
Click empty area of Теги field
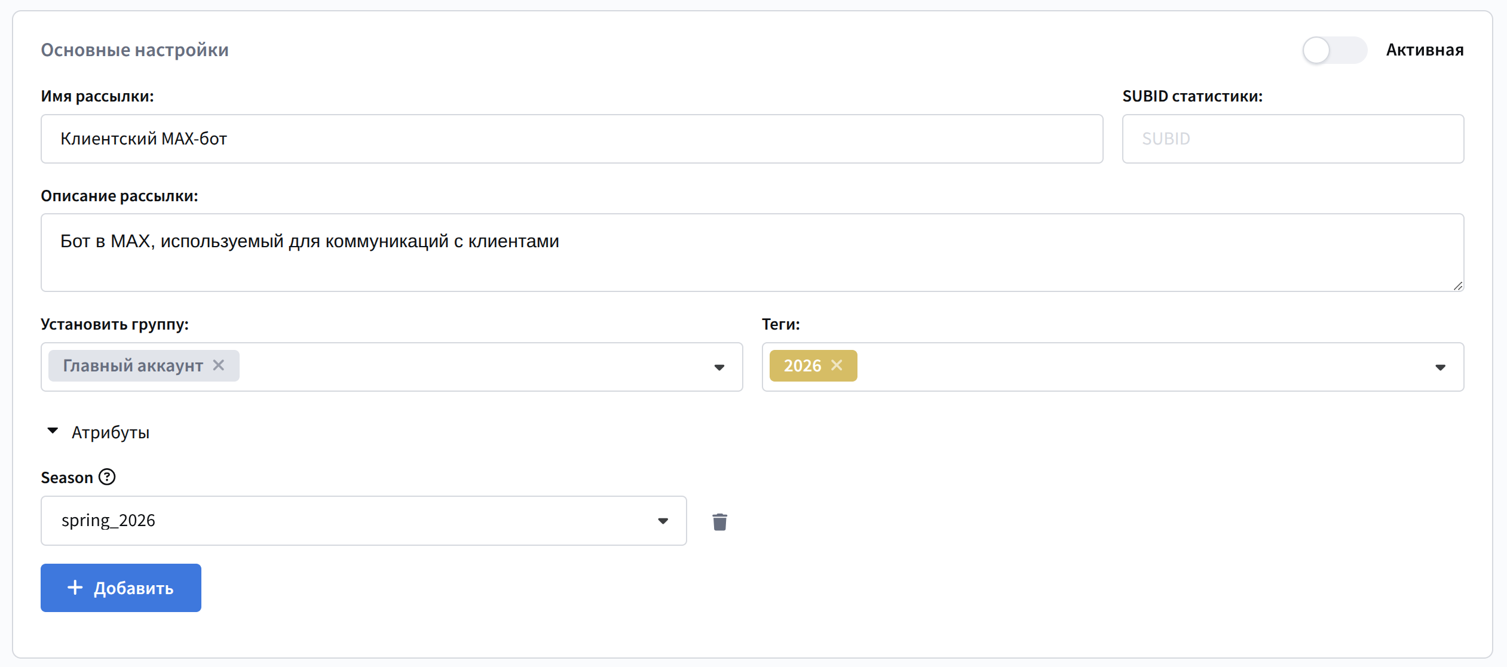(1135, 367)
